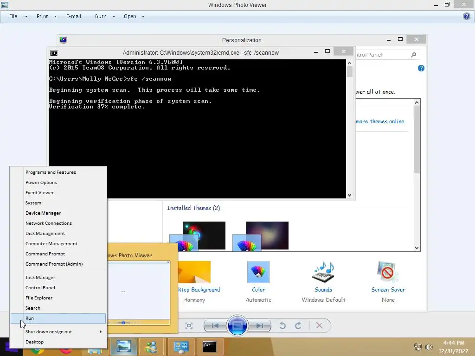Open the Sounds keyboard icon

tap(323, 272)
